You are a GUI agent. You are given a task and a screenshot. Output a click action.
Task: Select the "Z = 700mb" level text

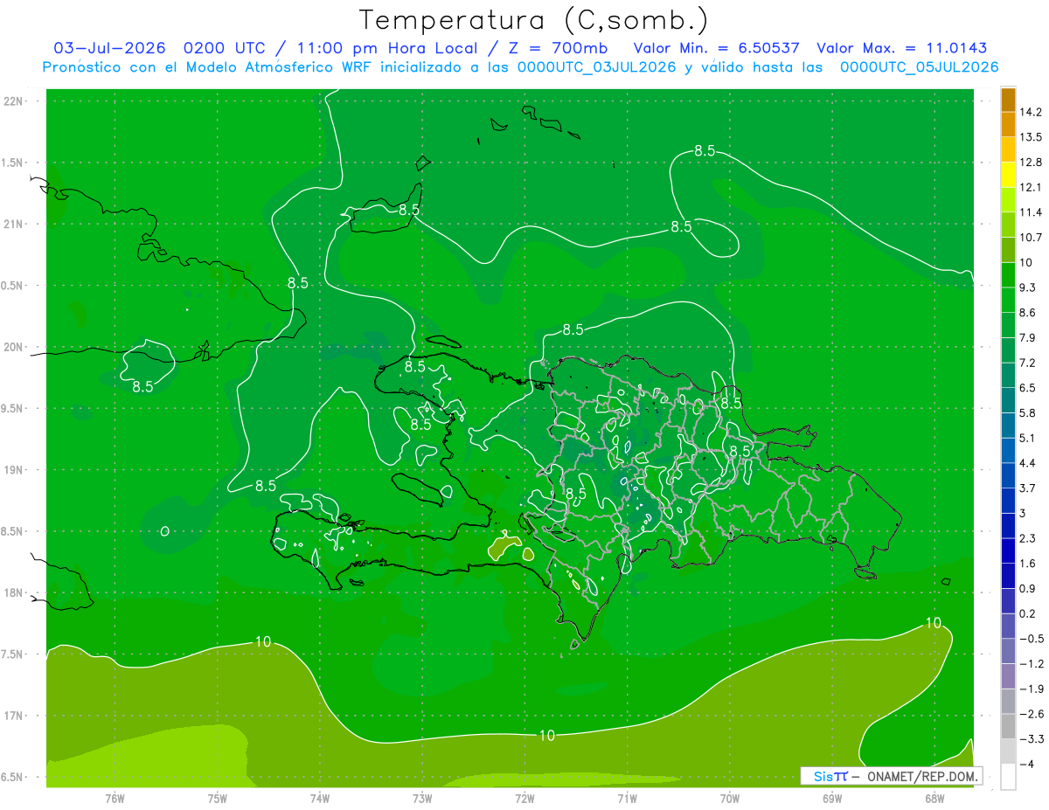[558, 48]
